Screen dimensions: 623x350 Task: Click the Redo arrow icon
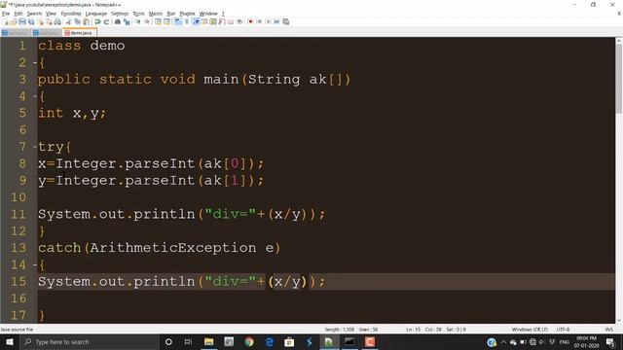click(x=106, y=21)
